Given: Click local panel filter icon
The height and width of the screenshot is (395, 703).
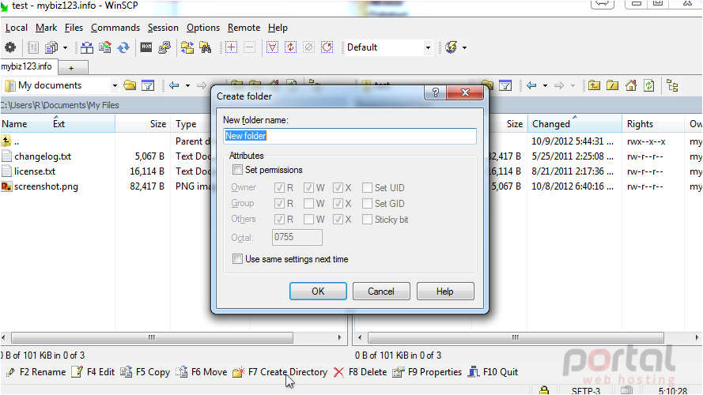Looking at the screenshot, I should [148, 85].
